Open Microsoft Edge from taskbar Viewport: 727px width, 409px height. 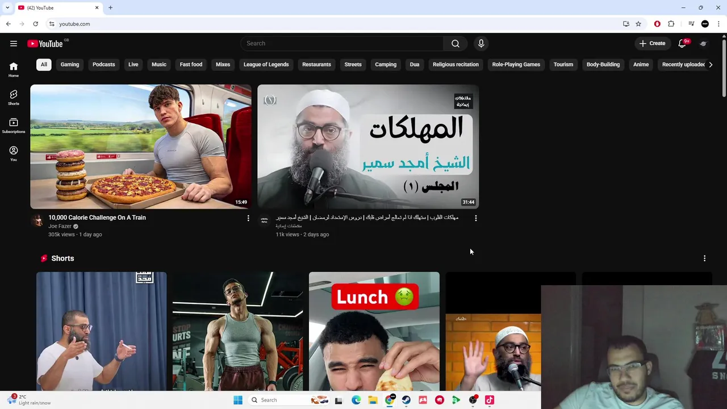tap(356, 400)
